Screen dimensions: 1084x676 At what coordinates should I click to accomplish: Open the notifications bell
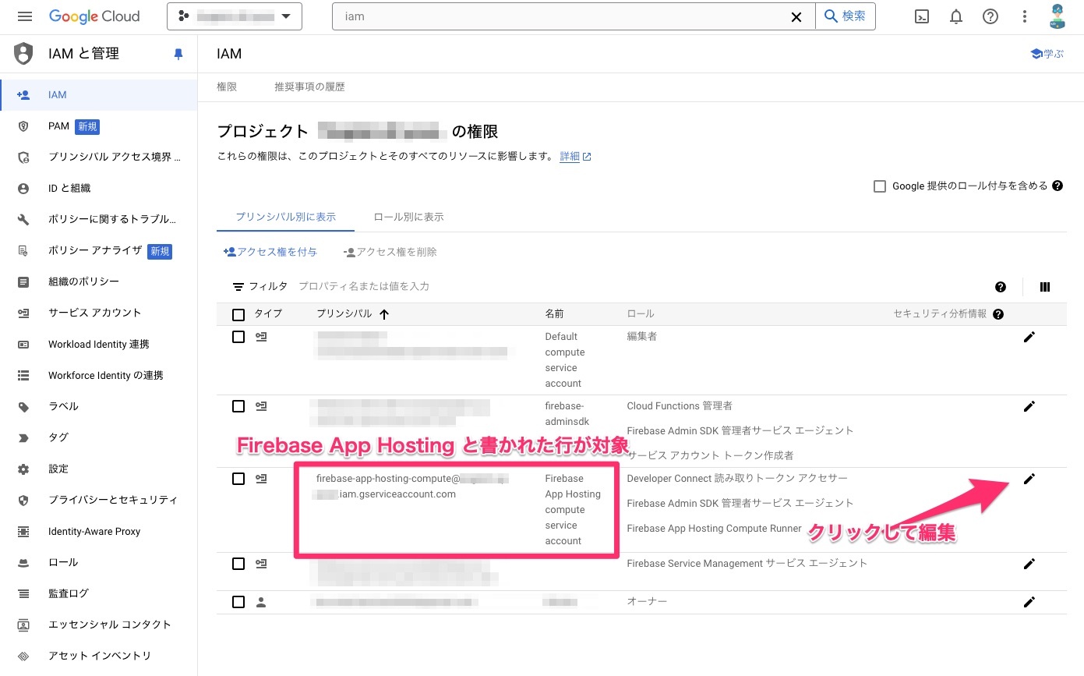click(x=956, y=16)
